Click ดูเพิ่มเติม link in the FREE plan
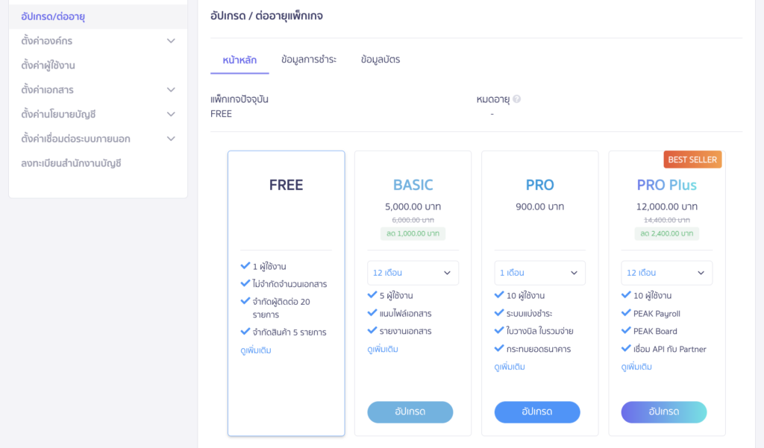This screenshot has width=764, height=448. (256, 350)
